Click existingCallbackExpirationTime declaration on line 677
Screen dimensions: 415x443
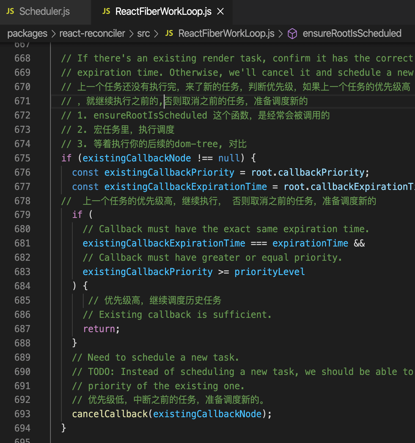186,187
